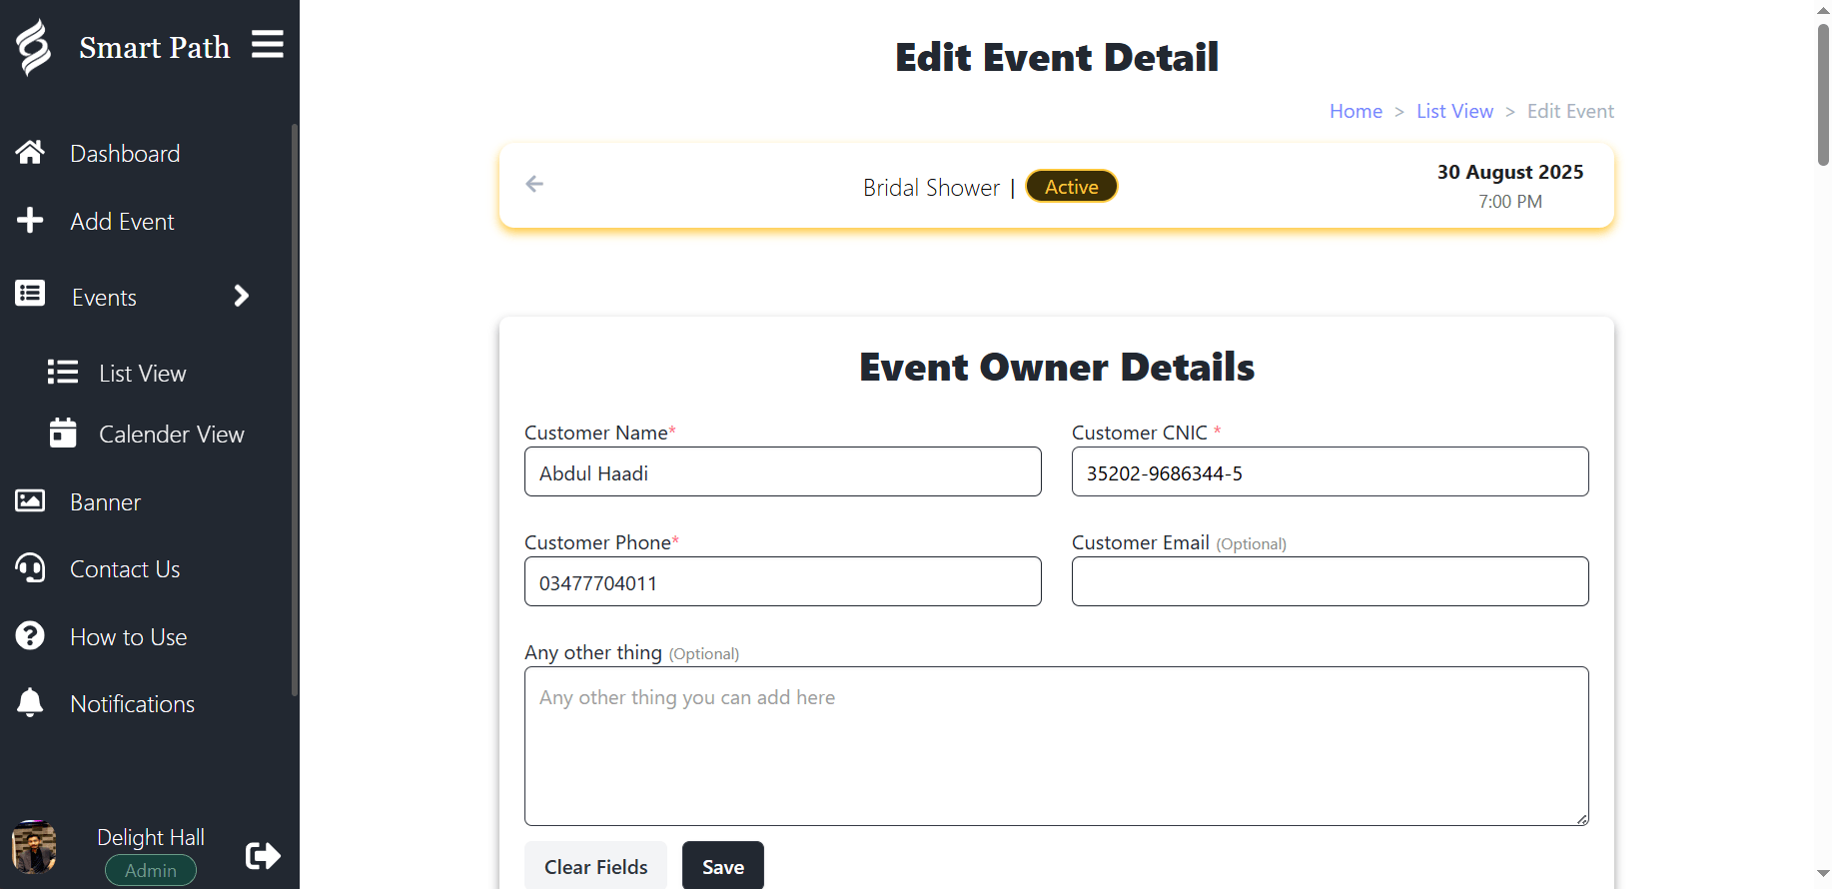This screenshot has width=1832, height=889.
Task: Click the Dashboard home icon
Action: pyautogui.click(x=30, y=153)
